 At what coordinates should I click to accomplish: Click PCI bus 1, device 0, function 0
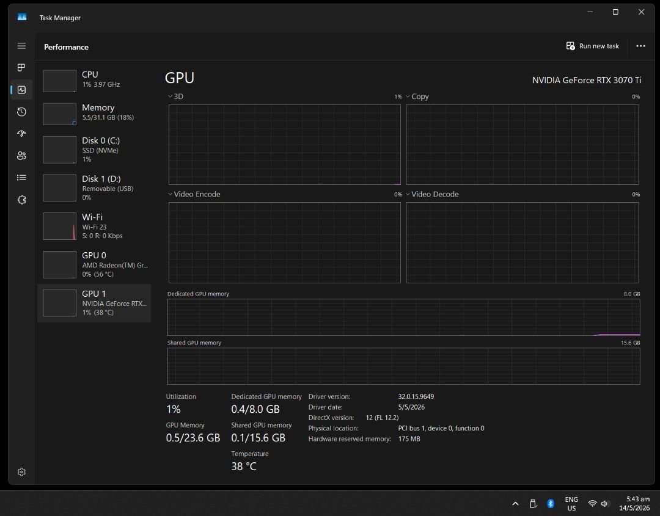click(441, 428)
